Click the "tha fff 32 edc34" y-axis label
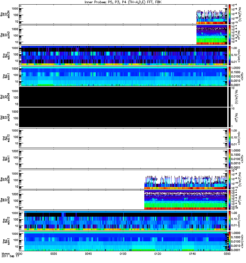The height and width of the screenshot is (263, 246). pyautogui.click(x=5, y=14)
